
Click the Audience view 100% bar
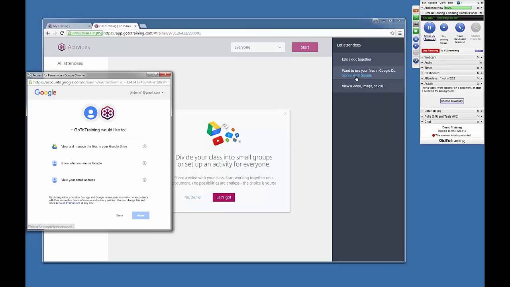[x=457, y=8]
